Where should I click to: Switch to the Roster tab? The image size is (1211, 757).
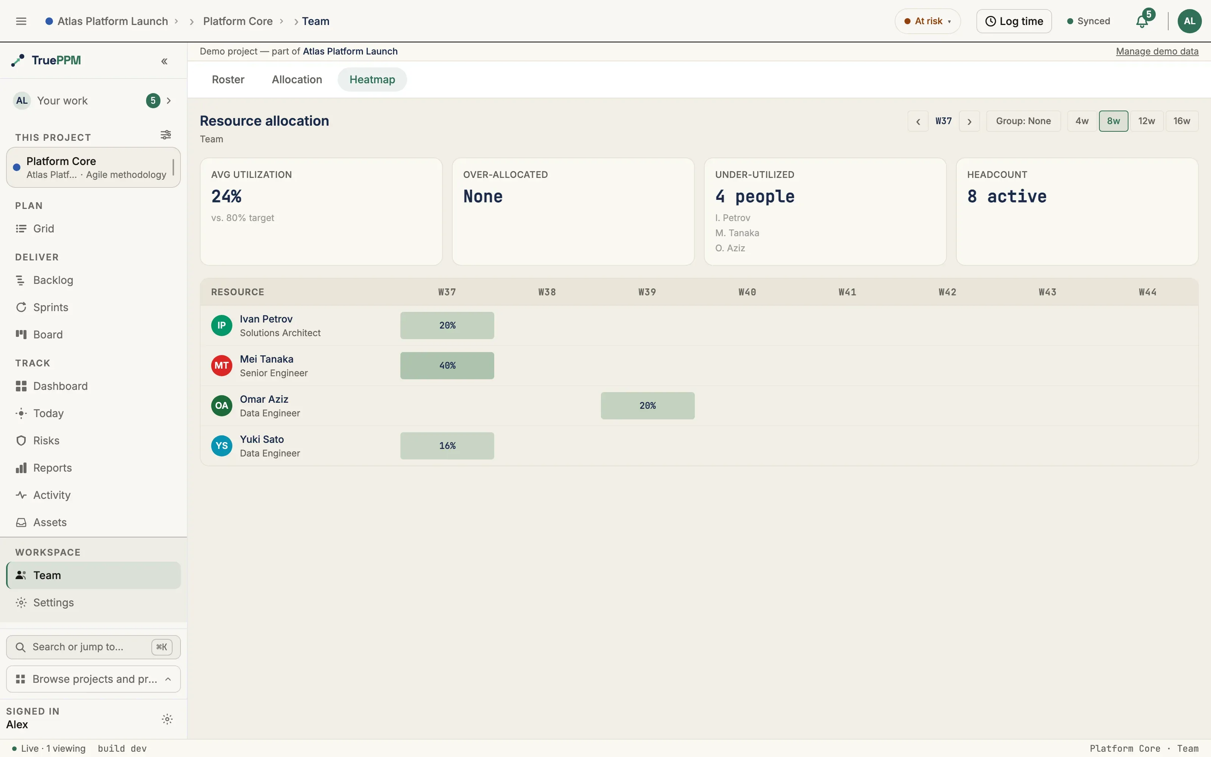[x=228, y=79]
